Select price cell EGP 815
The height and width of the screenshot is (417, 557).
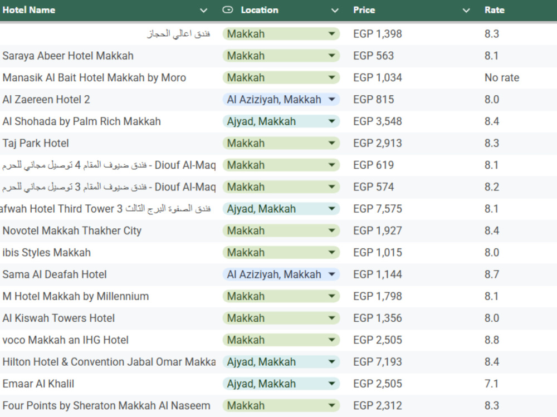[x=373, y=100]
